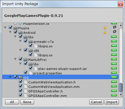Click the vertical scrollbar thumb

(121, 88)
